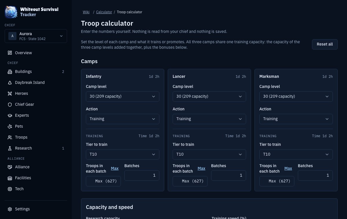Click the Daybreak Island icon
347x219 pixels.
click(10, 82)
